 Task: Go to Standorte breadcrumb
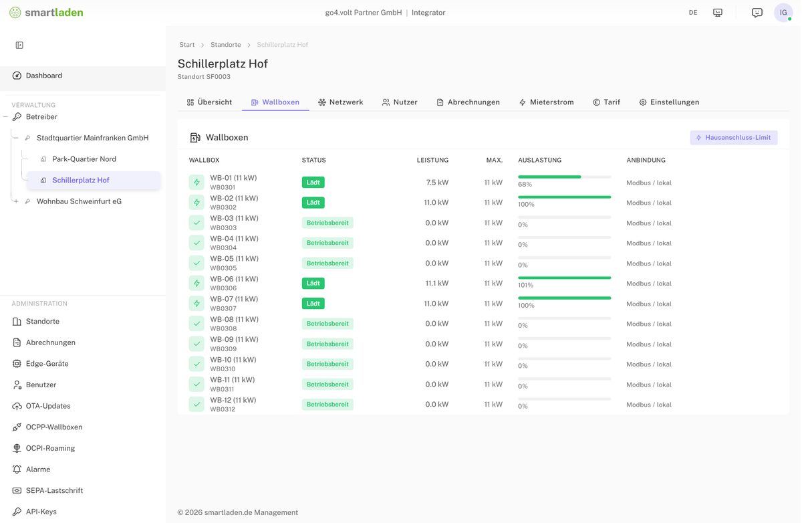(226, 45)
